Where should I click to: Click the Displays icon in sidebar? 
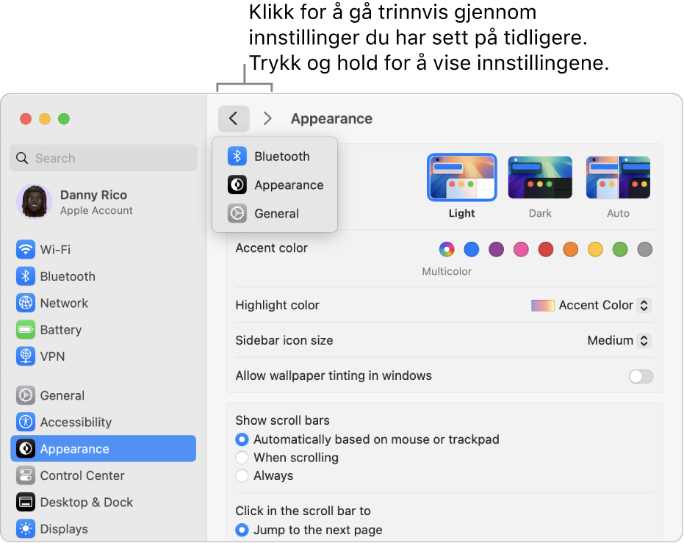coord(26,528)
